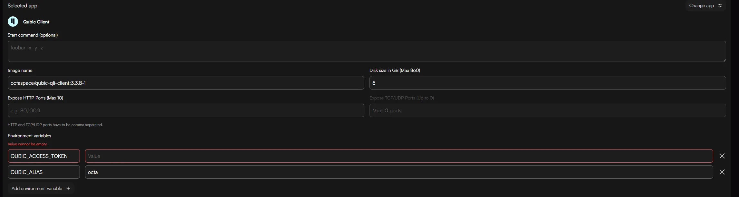The width and height of the screenshot is (739, 197).
Task: Focus the Start command text area
Action: [367, 51]
